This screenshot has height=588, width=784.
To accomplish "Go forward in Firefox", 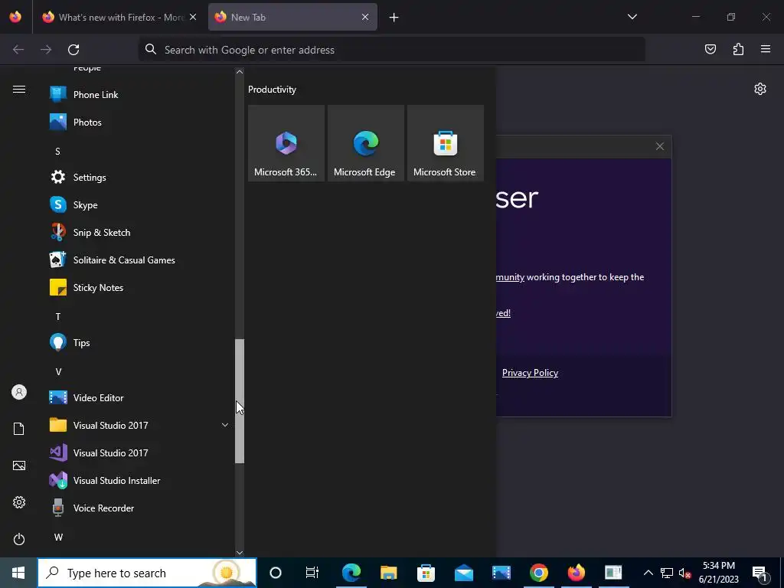I will [46, 50].
